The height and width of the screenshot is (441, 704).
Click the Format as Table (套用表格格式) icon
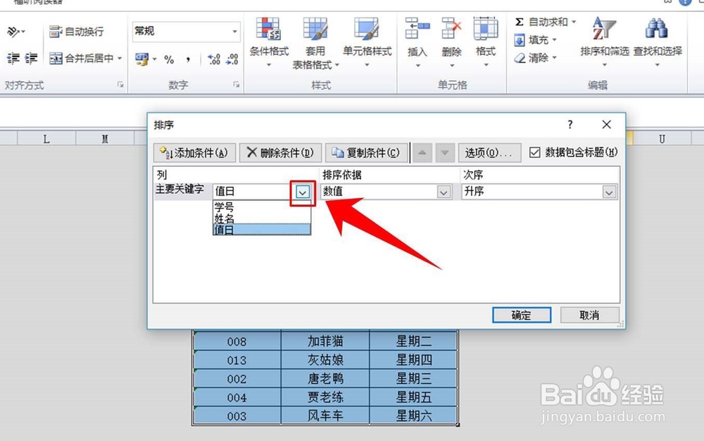point(315,39)
